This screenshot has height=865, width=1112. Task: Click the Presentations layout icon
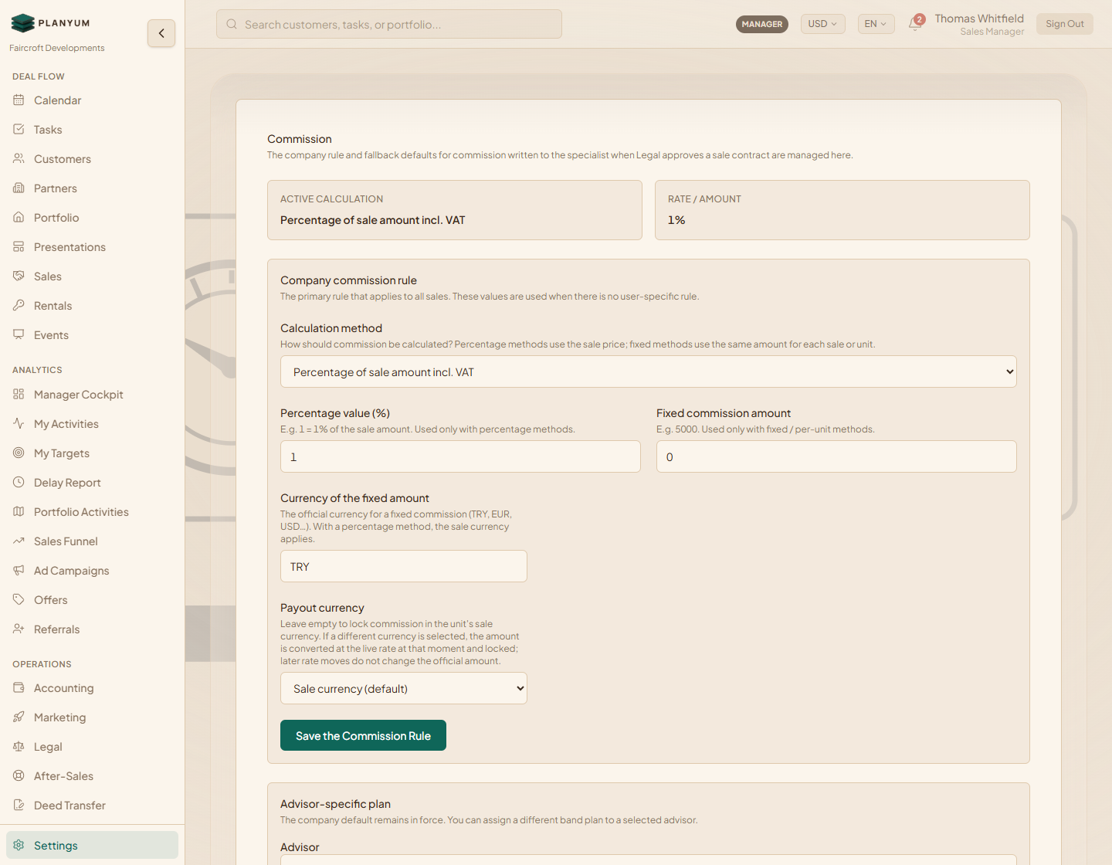click(x=19, y=247)
